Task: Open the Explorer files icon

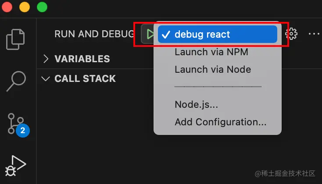Action: click(15, 39)
